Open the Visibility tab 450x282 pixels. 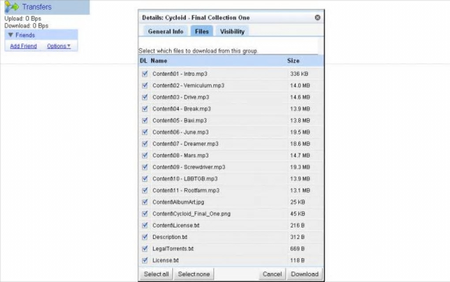coord(232,31)
